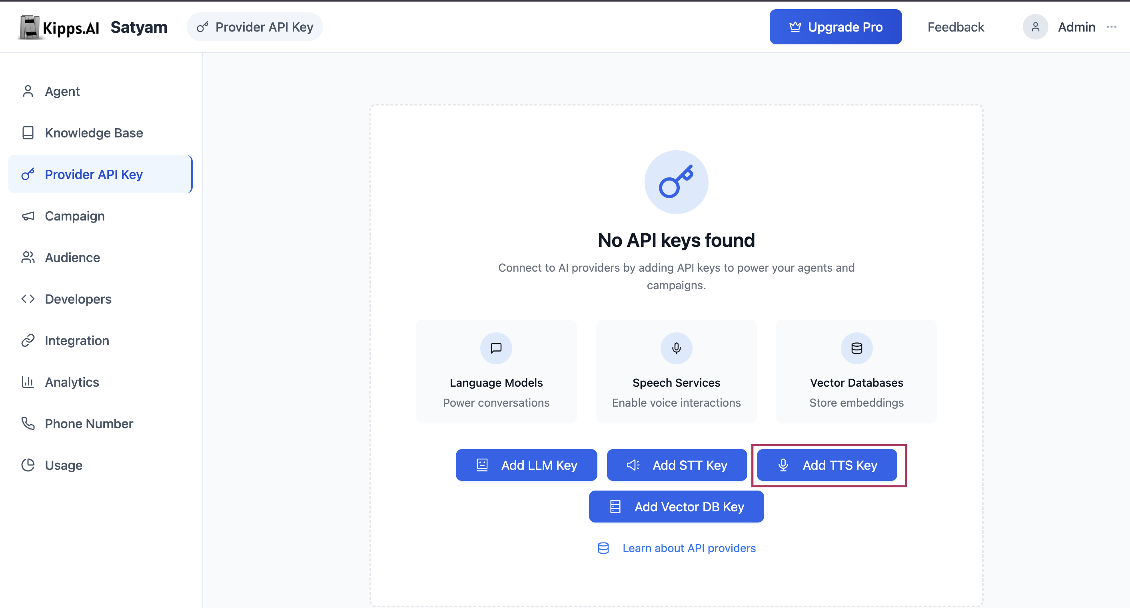Click the key icon beside Provider API Key in sidebar

pos(28,175)
